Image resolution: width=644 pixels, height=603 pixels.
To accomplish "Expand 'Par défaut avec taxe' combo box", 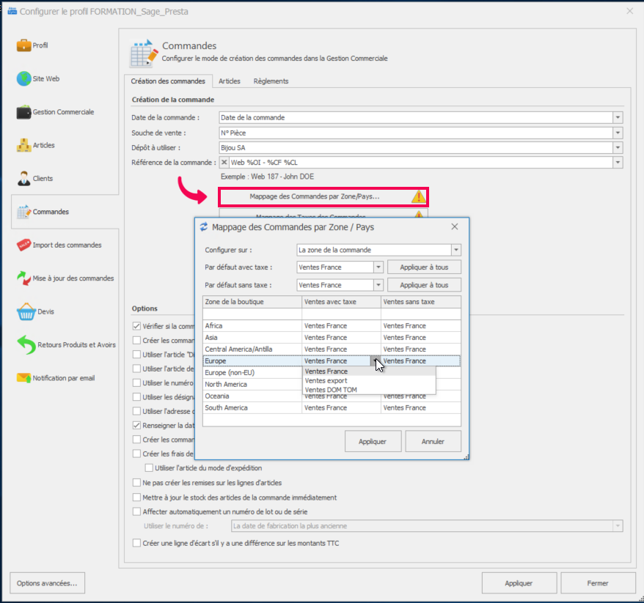I will (378, 267).
